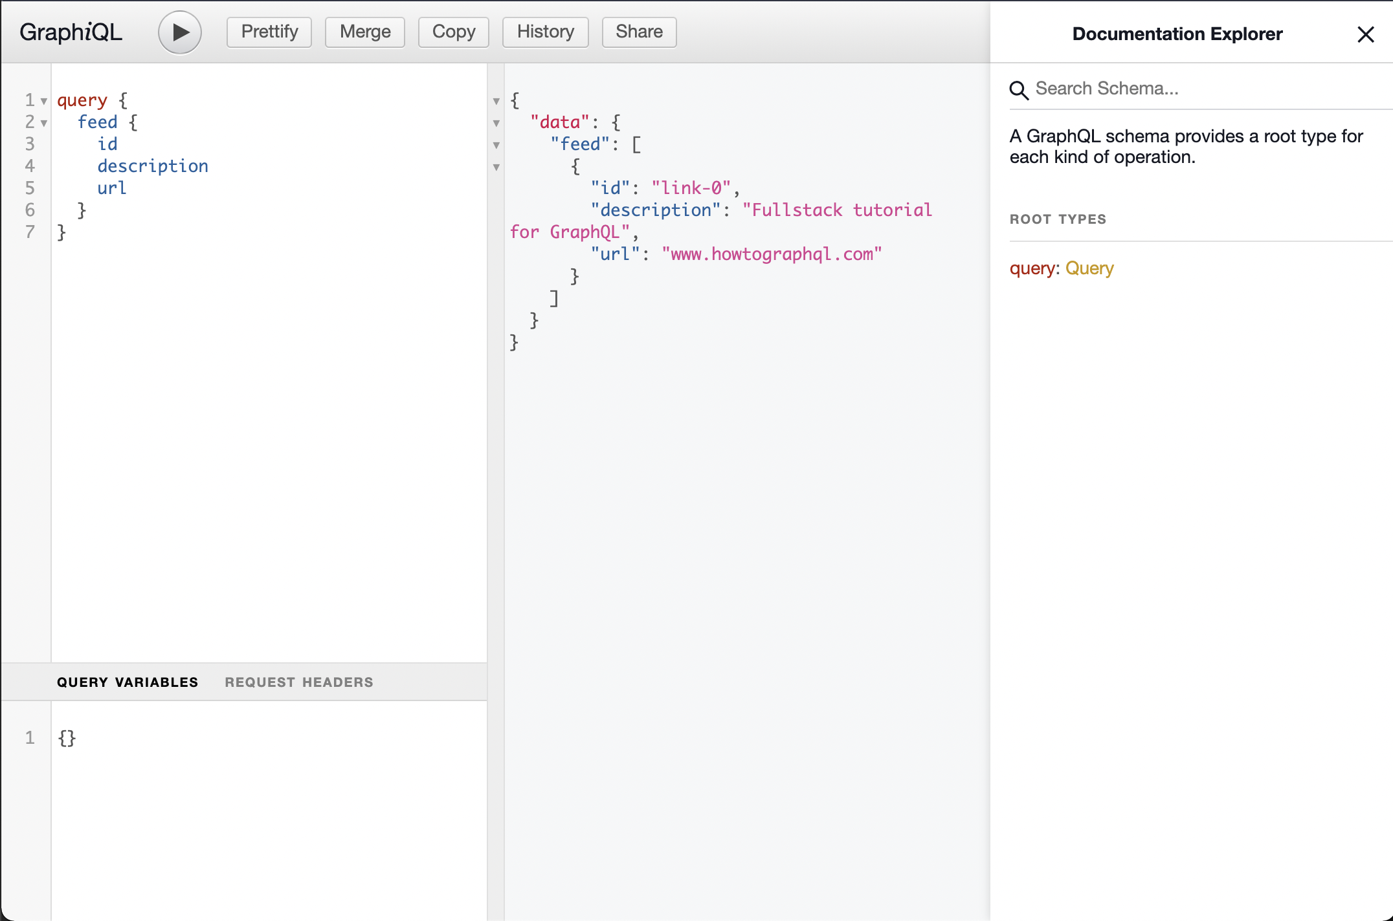Viewport: 1393px width, 921px height.
Task: Click the Merge button
Action: pos(365,32)
